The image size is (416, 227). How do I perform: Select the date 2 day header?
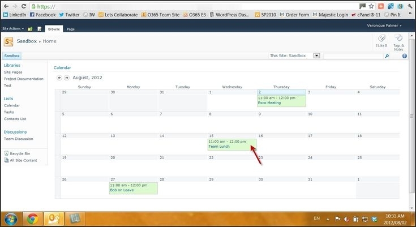coord(281,92)
